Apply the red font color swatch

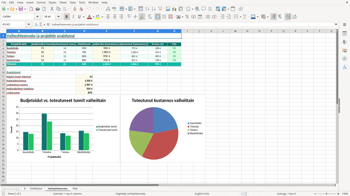tap(90, 17)
